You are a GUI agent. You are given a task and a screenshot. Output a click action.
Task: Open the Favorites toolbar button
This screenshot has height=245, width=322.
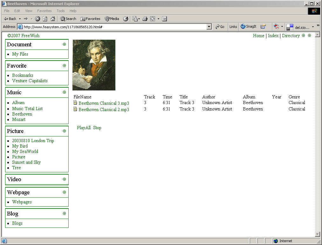tap(90, 19)
